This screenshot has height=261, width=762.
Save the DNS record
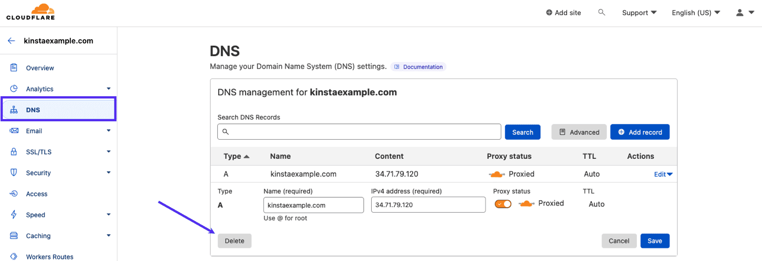[655, 241]
